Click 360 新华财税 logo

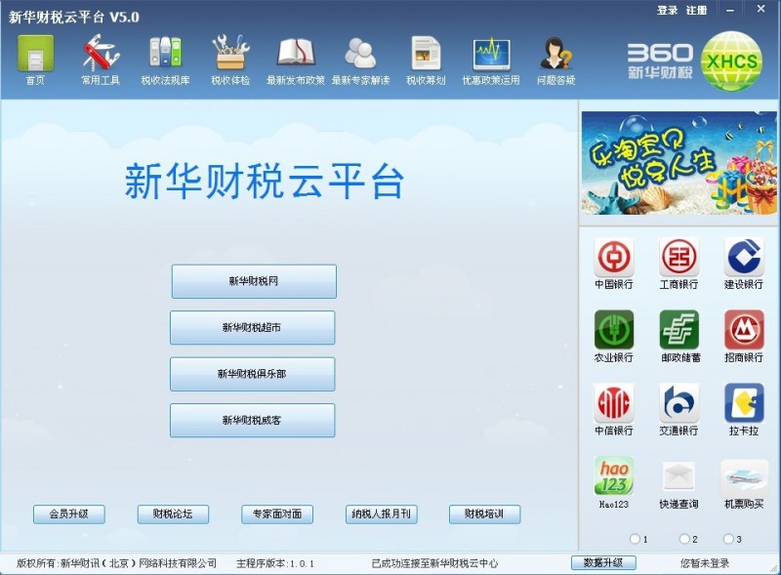[660, 62]
